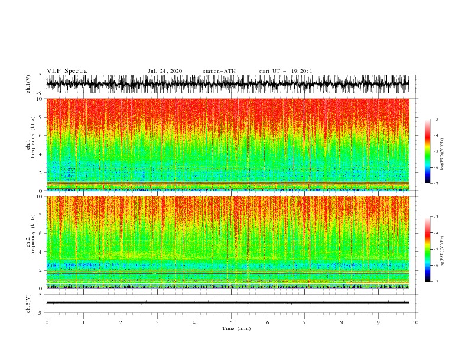Click time axis tick label "7"

tap(305, 322)
